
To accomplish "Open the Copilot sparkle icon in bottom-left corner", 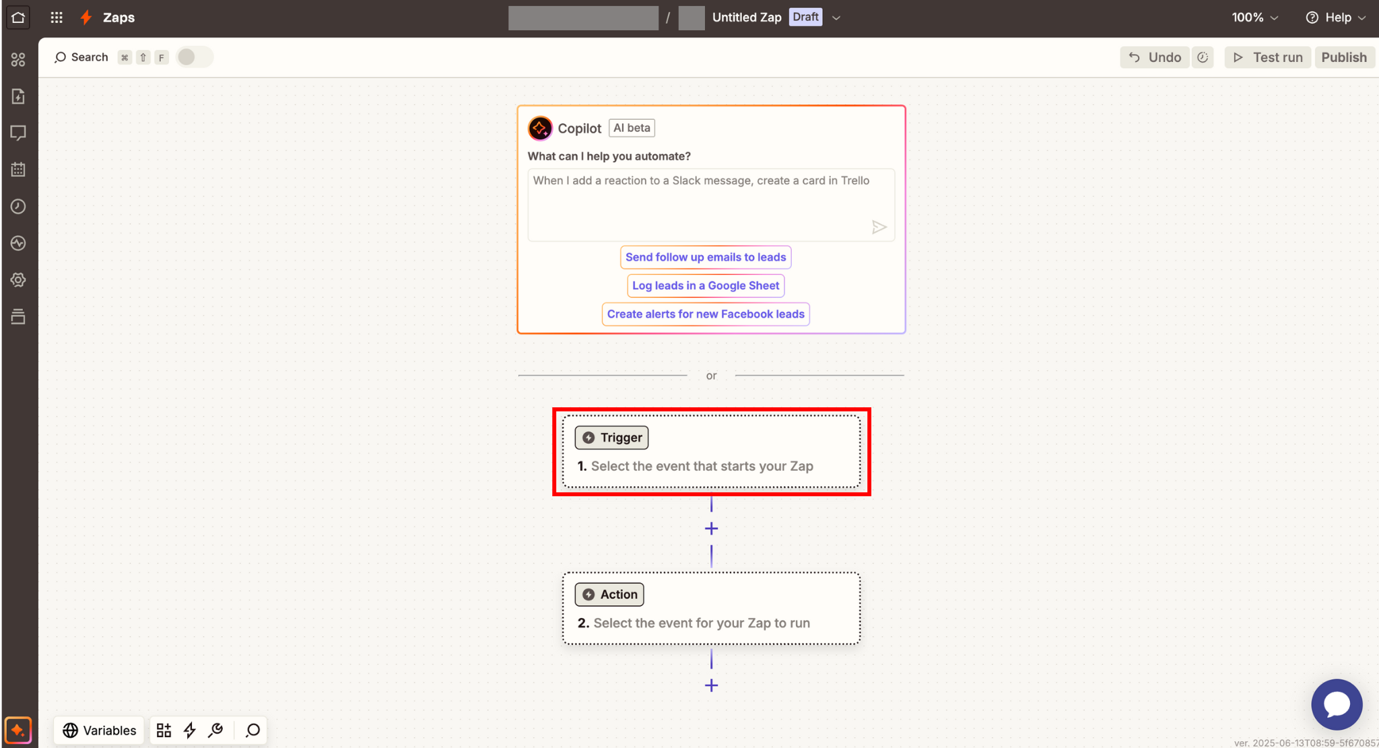I will coord(18,730).
